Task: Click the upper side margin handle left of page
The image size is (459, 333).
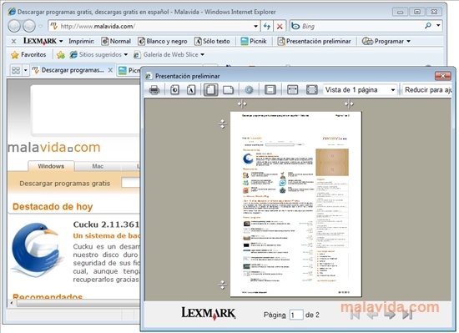Action: click(223, 124)
